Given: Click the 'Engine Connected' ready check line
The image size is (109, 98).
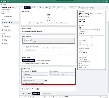Looking at the screenshot, I should pos(84,66).
